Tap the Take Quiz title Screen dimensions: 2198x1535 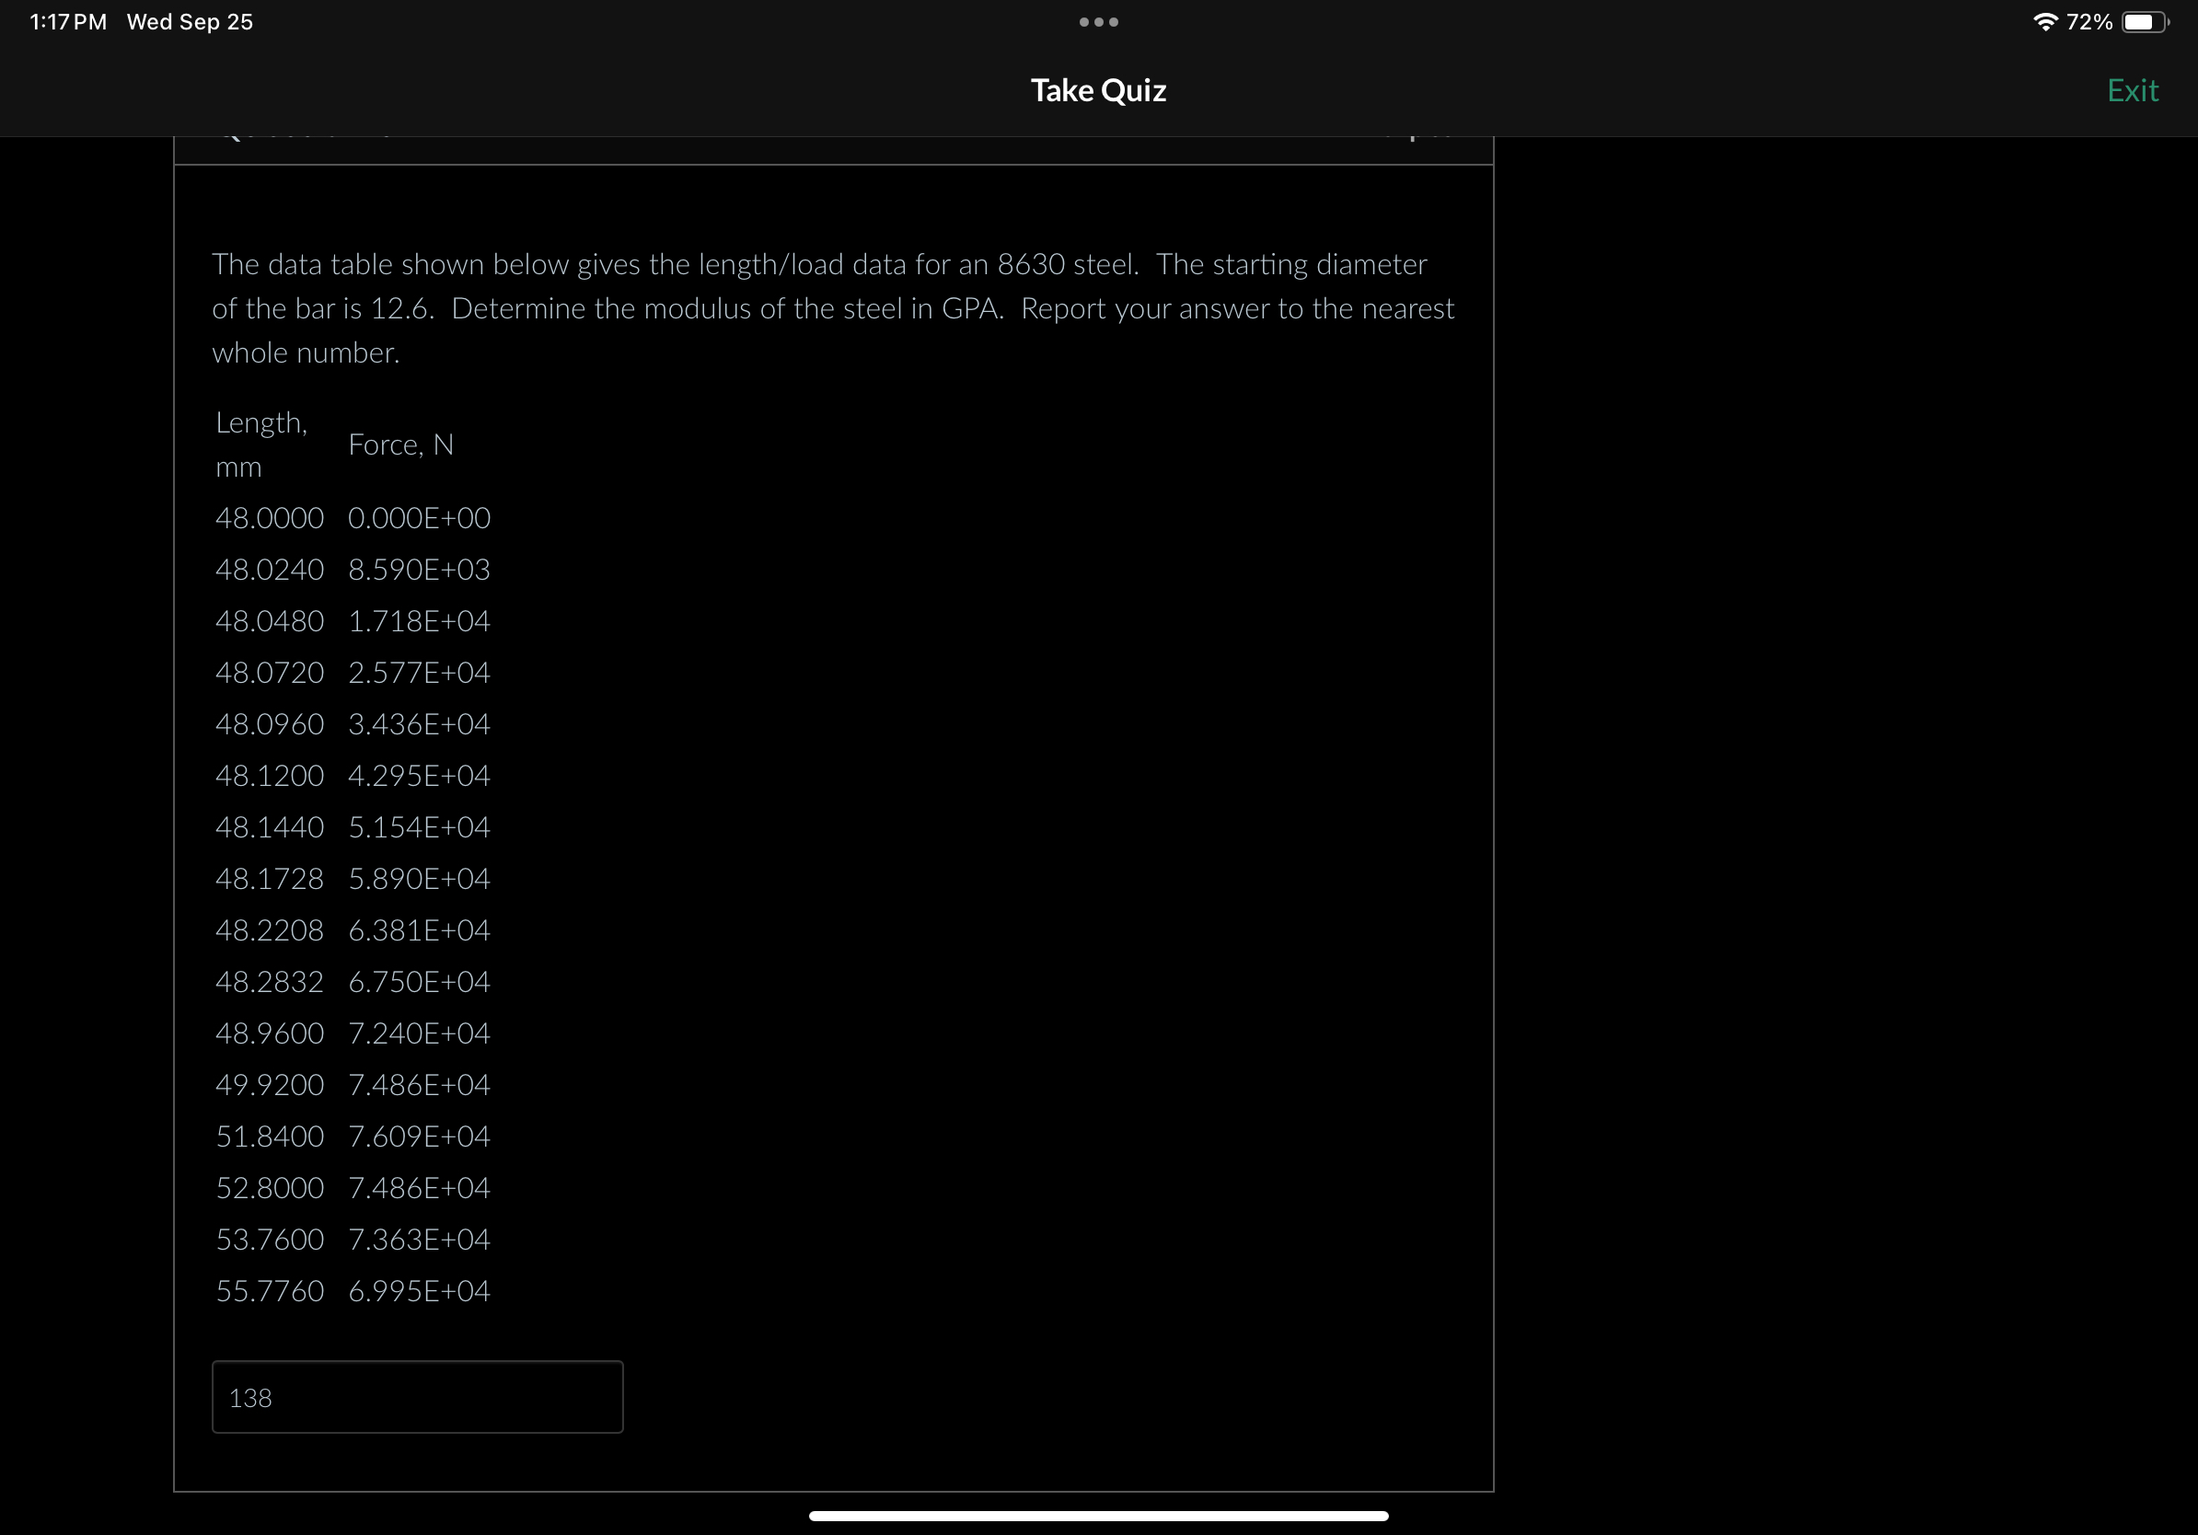pyautogui.click(x=1098, y=90)
